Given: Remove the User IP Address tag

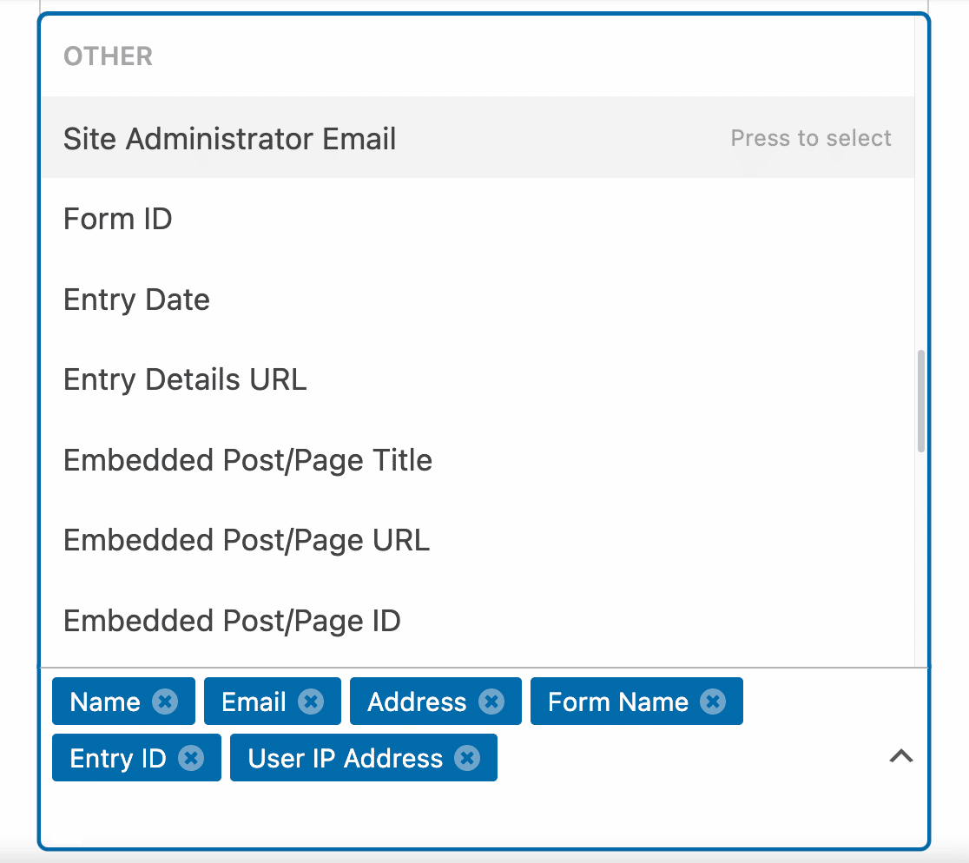Looking at the screenshot, I should click(x=467, y=758).
